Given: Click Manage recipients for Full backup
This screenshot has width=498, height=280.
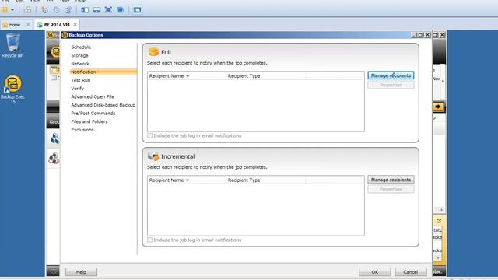Looking at the screenshot, I should [391, 75].
